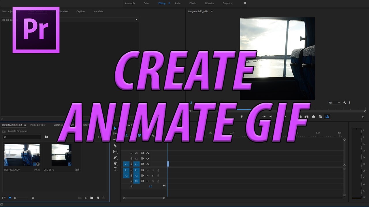Select the Type tool
The width and height of the screenshot is (369, 207).
(115, 169)
